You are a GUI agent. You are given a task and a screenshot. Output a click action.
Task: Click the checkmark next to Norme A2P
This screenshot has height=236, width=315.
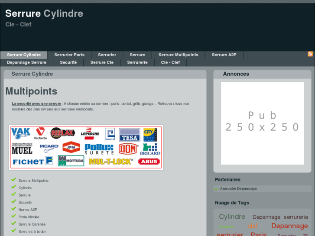pos(13,208)
